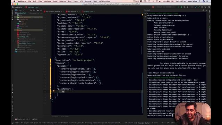Screen dimensions: 222x125
Task: Click the Stop icon in toolbar
Action: point(188,7)
